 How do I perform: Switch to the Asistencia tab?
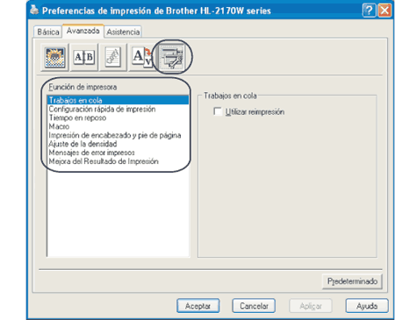[x=123, y=32]
